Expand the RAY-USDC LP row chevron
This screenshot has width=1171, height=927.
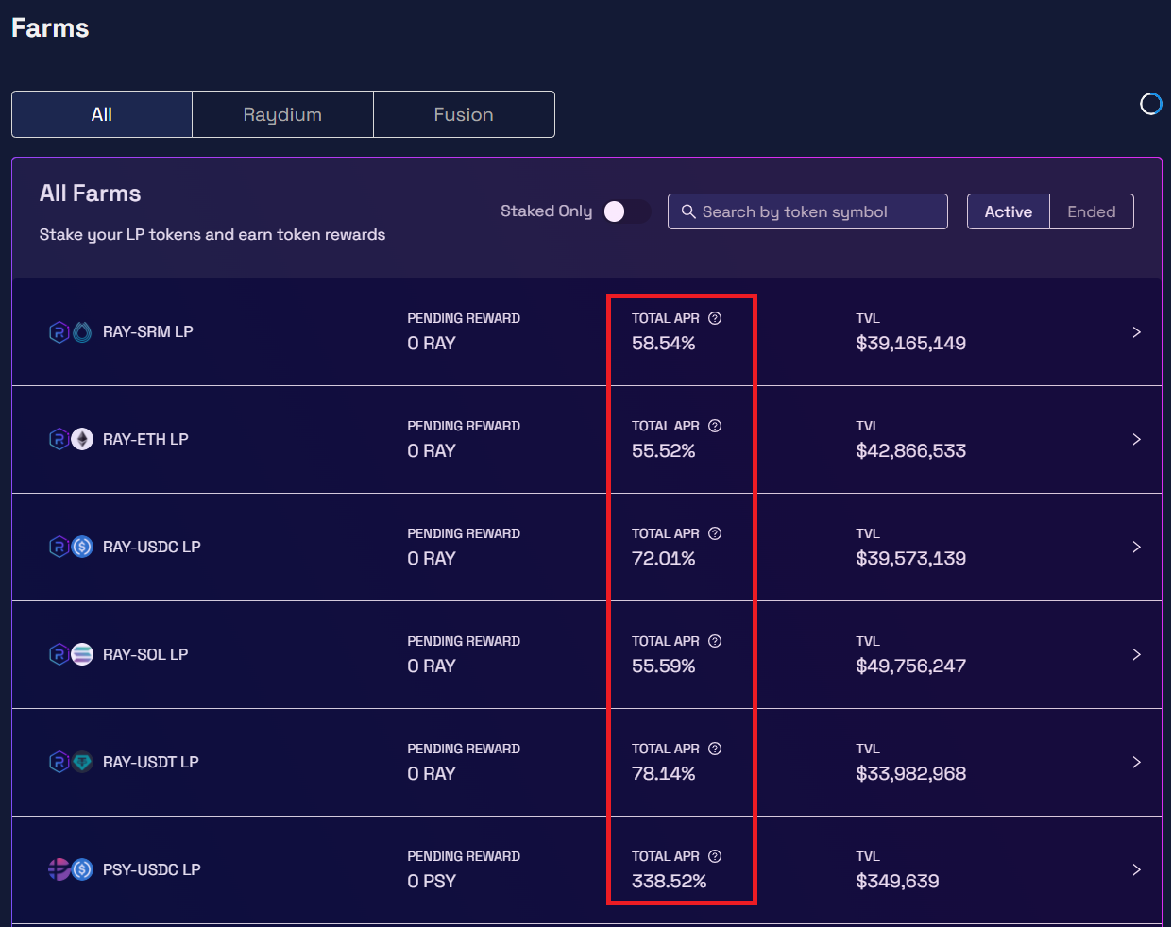click(x=1136, y=548)
